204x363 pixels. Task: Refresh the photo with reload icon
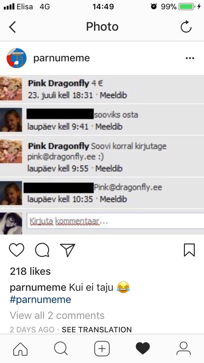pos(186,27)
